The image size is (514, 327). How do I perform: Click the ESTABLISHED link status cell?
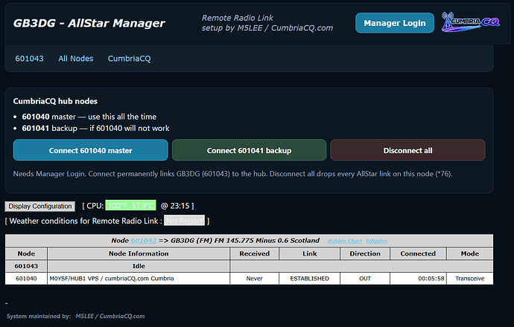[x=309, y=278]
